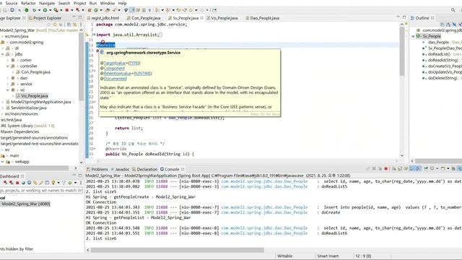Click the Retention link in hover popup

tap(113, 74)
